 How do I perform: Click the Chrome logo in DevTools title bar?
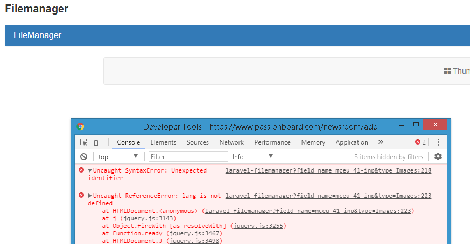coord(80,127)
